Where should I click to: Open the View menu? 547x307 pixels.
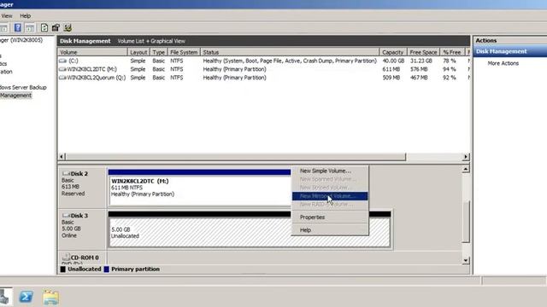(7, 15)
